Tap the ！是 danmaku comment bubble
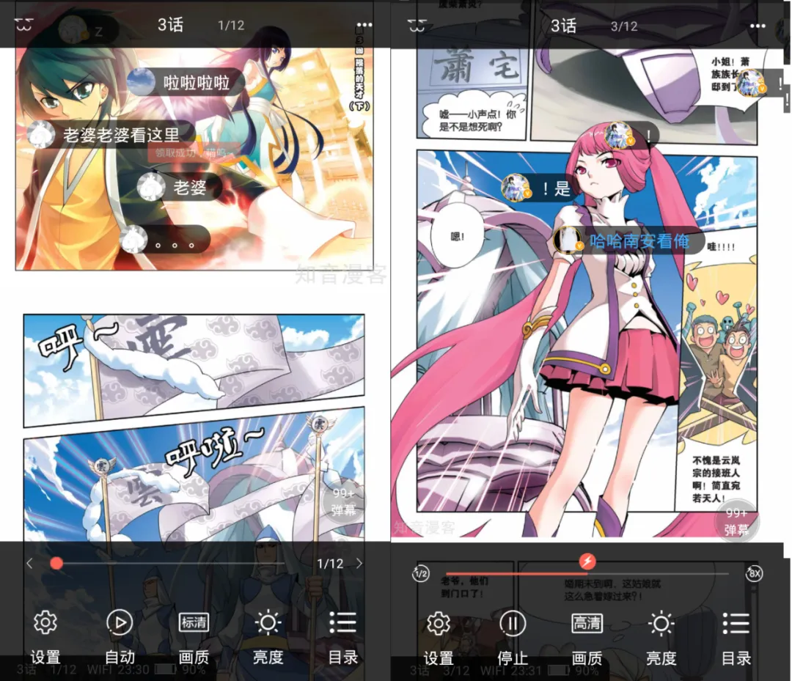 tap(539, 188)
